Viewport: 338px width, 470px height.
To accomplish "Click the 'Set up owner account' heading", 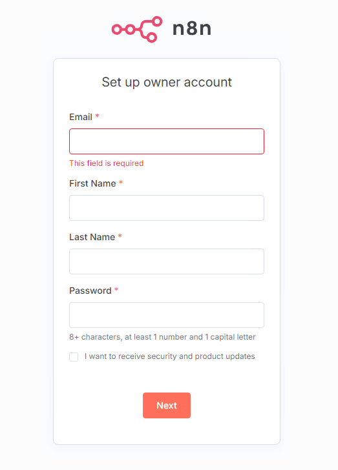I will [167, 82].
